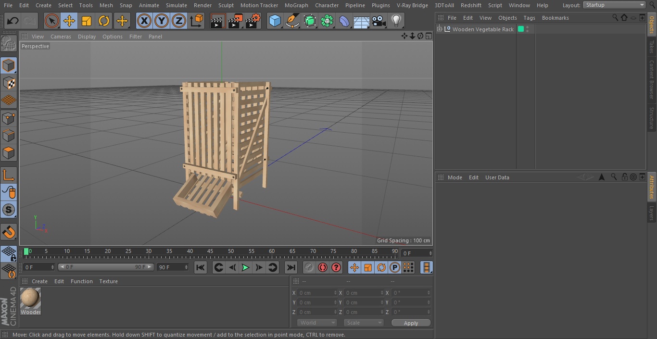
Task: Click Render View clapperboard icon
Action: (218, 21)
